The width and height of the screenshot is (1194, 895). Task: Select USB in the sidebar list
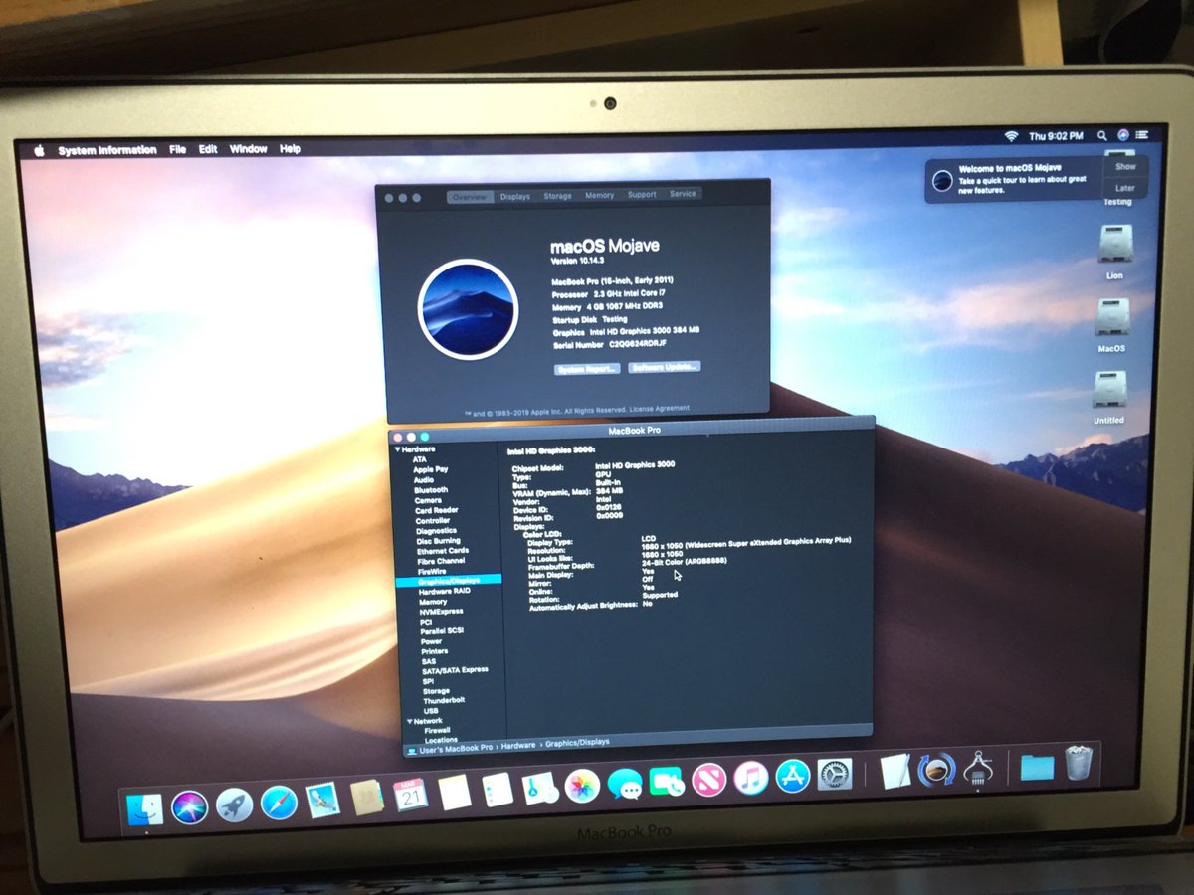tap(431, 711)
